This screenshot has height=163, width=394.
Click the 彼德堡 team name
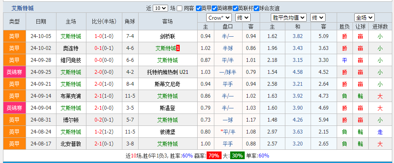(x=167, y=132)
